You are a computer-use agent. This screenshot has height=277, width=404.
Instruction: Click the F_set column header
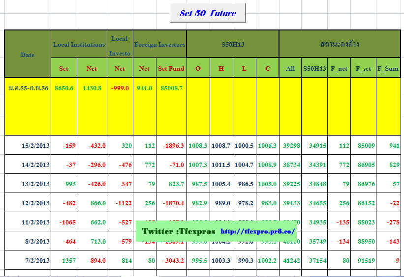tap(363, 69)
